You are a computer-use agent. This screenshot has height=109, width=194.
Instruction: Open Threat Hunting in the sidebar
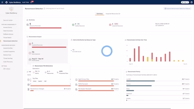pos(8,58)
